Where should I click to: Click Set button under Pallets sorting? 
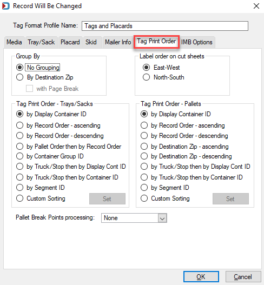[x=230, y=198]
